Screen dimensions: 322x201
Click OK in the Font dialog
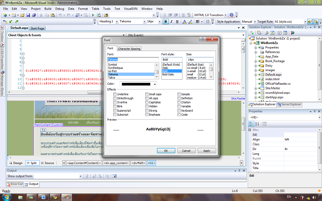click(x=166, y=151)
